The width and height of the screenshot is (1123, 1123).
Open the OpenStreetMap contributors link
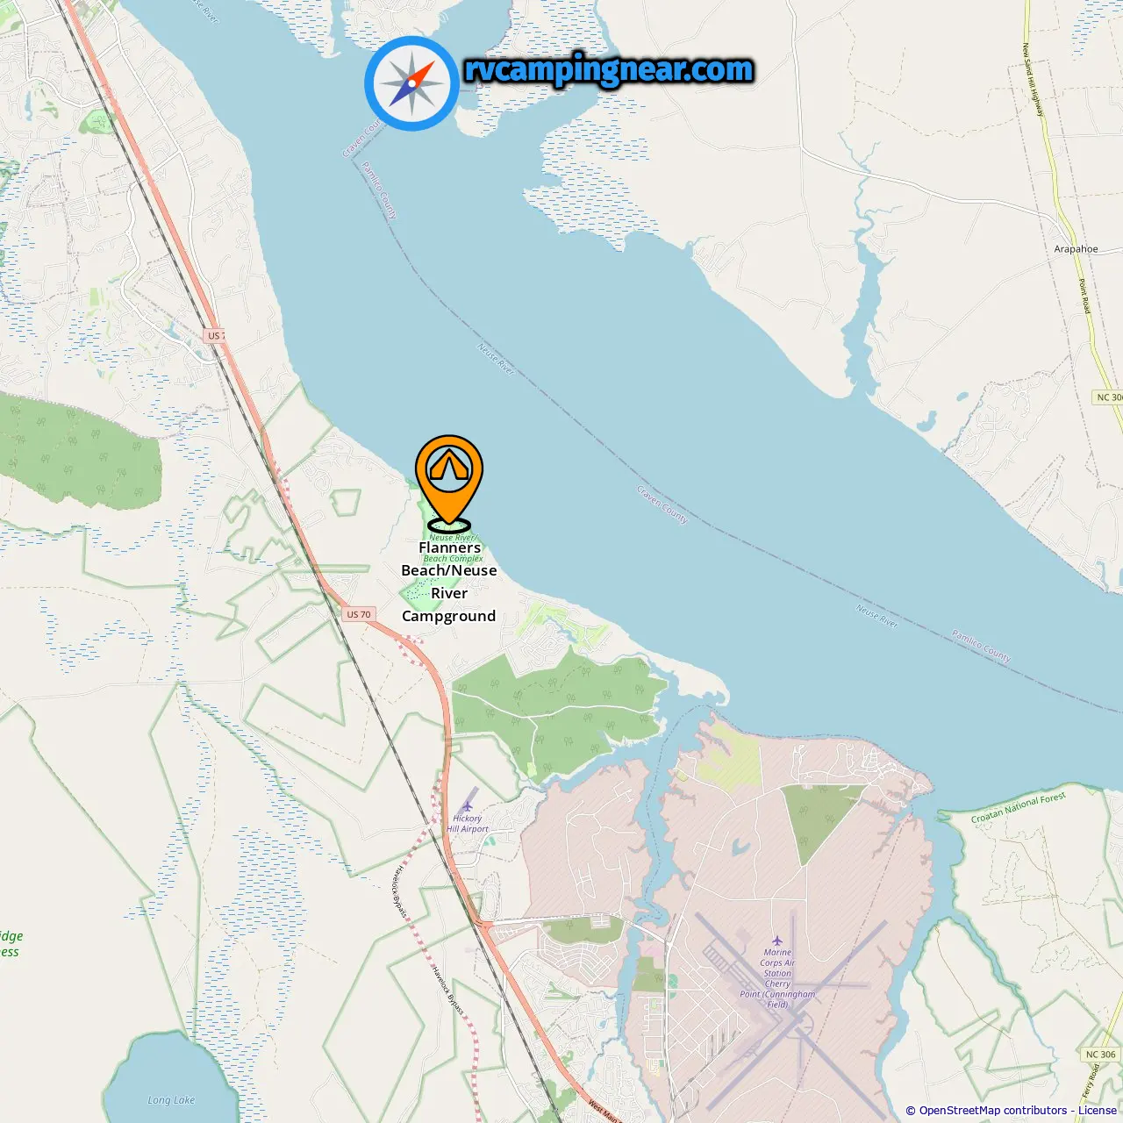tap(992, 1111)
